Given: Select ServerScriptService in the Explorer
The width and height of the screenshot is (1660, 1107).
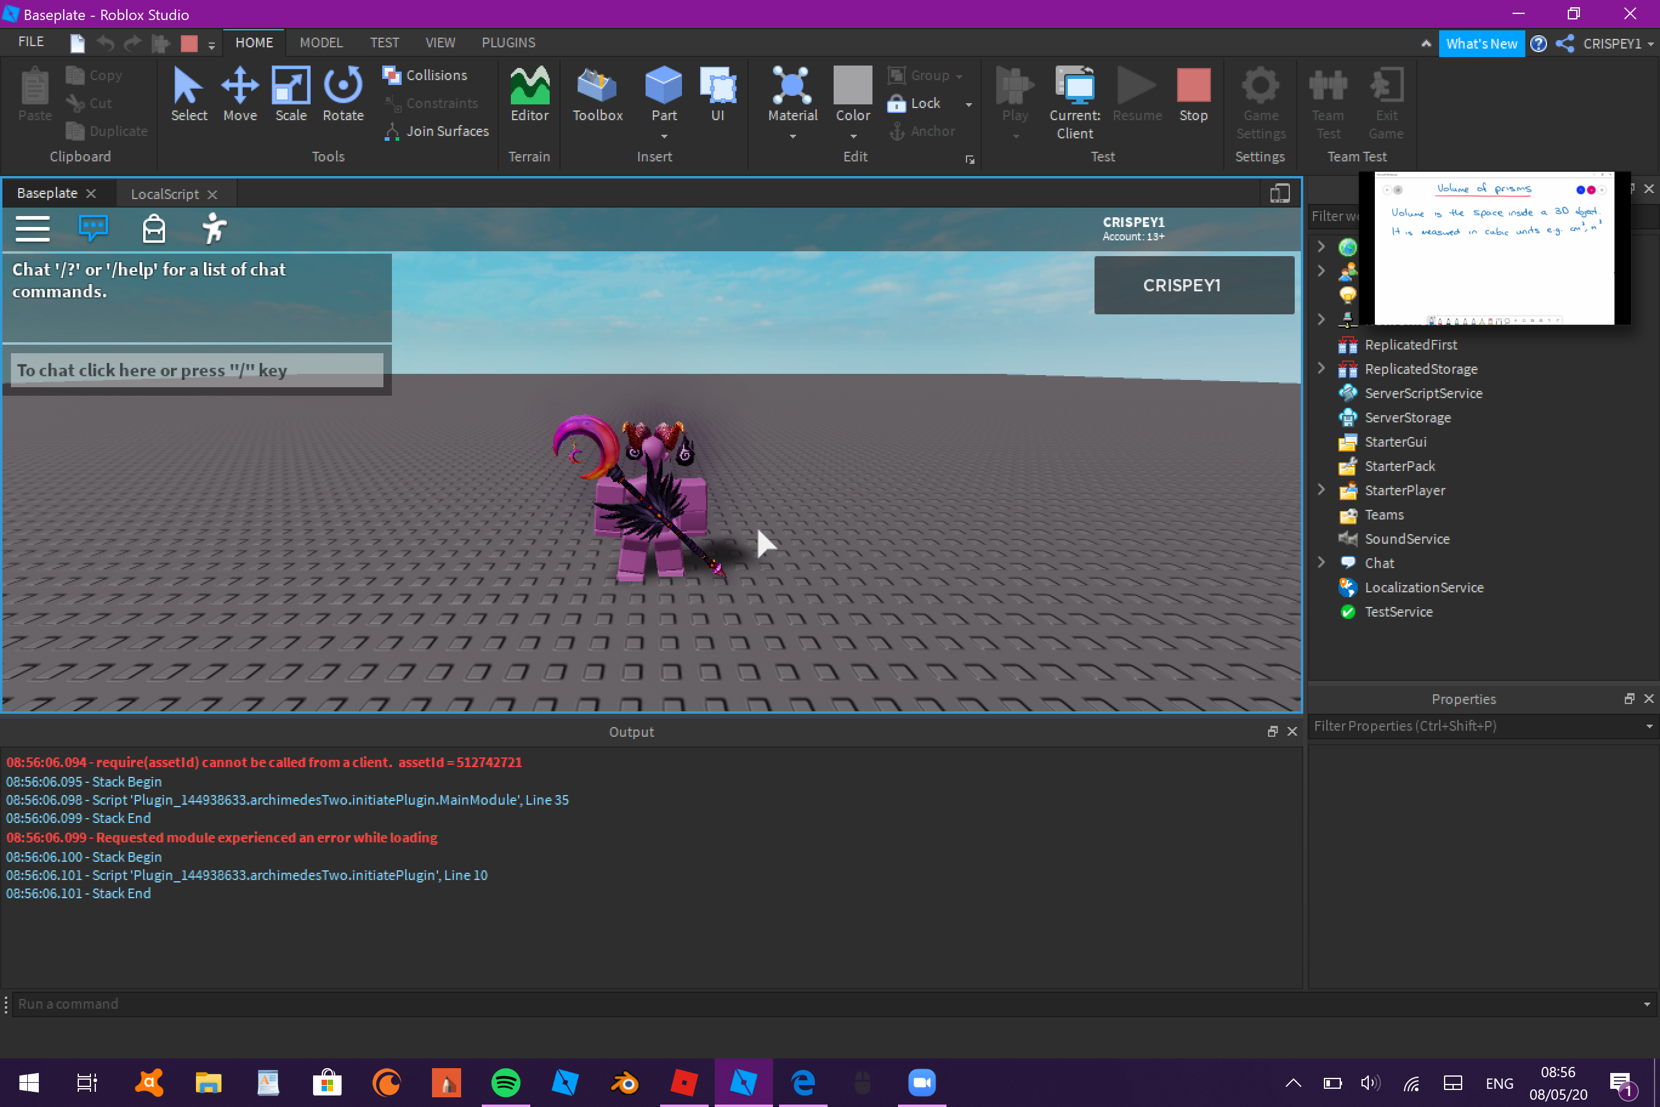Looking at the screenshot, I should click(x=1423, y=393).
